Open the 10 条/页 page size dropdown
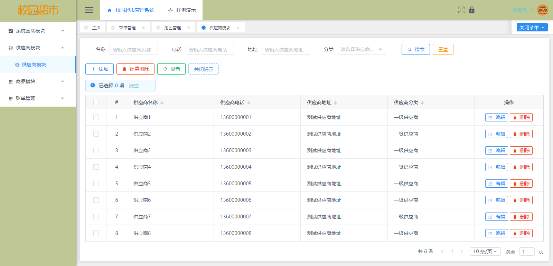This screenshot has width=553, height=266. tap(485, 252)
